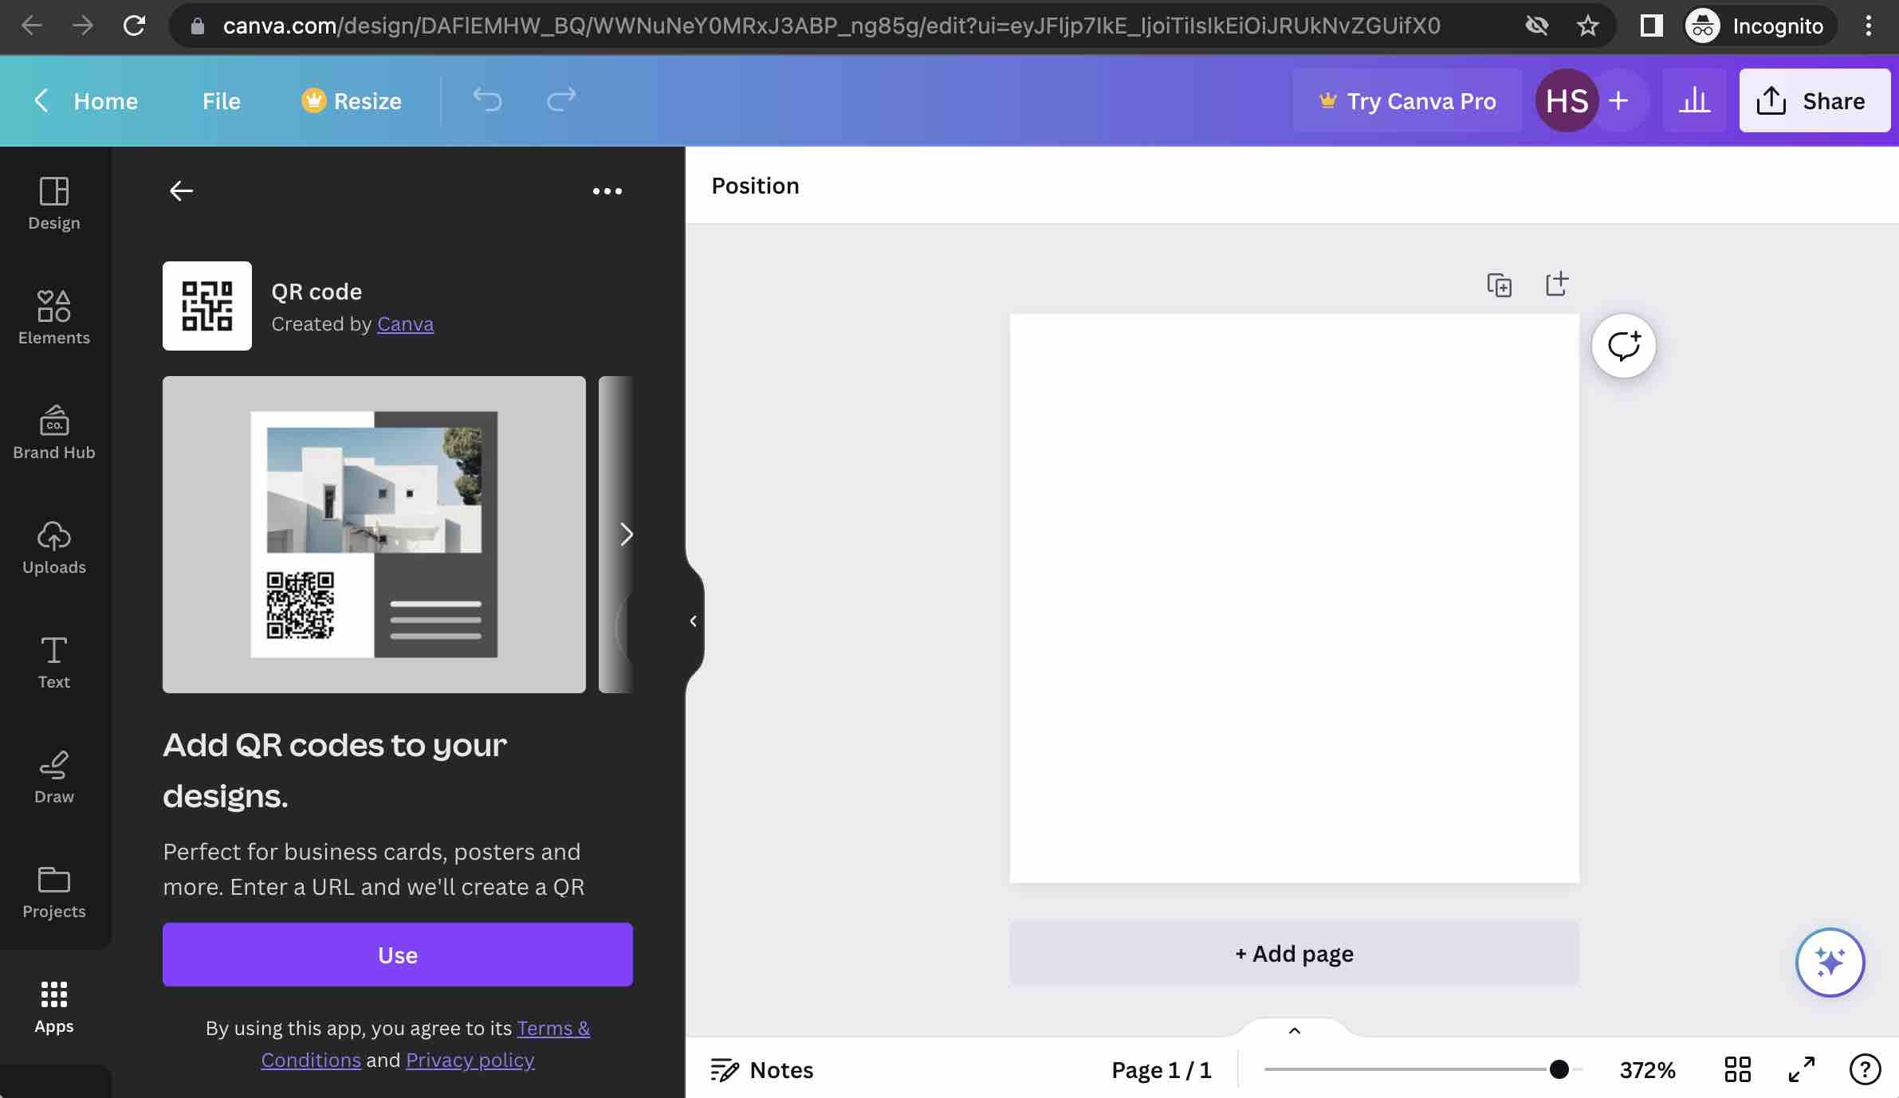Open the Privacy policy link
The image size is (1899, 1098).
click(x=470, y=1060)
